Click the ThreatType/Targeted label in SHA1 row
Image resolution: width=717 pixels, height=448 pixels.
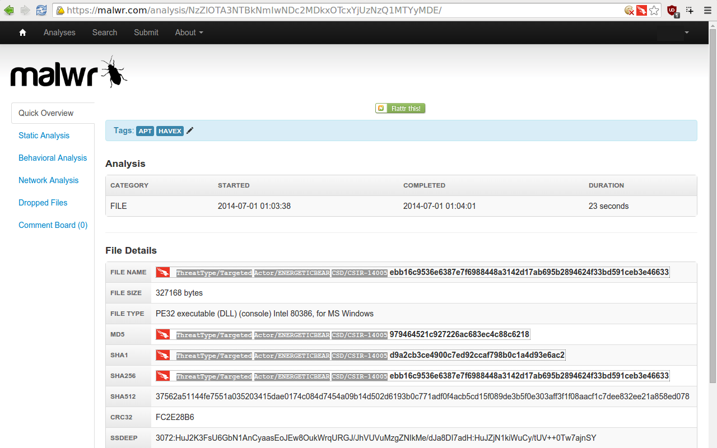click(214, 356)
